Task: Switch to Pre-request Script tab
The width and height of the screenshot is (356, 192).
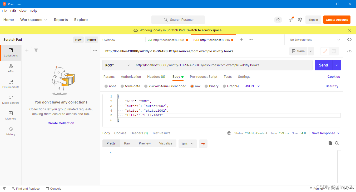Action: [204, 77]
